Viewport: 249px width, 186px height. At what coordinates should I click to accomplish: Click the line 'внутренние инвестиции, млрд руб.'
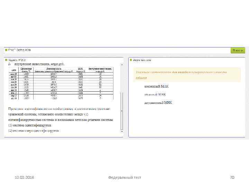point(39,64)
